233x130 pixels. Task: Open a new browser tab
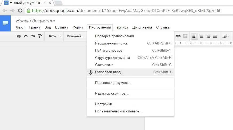(58, 3)
